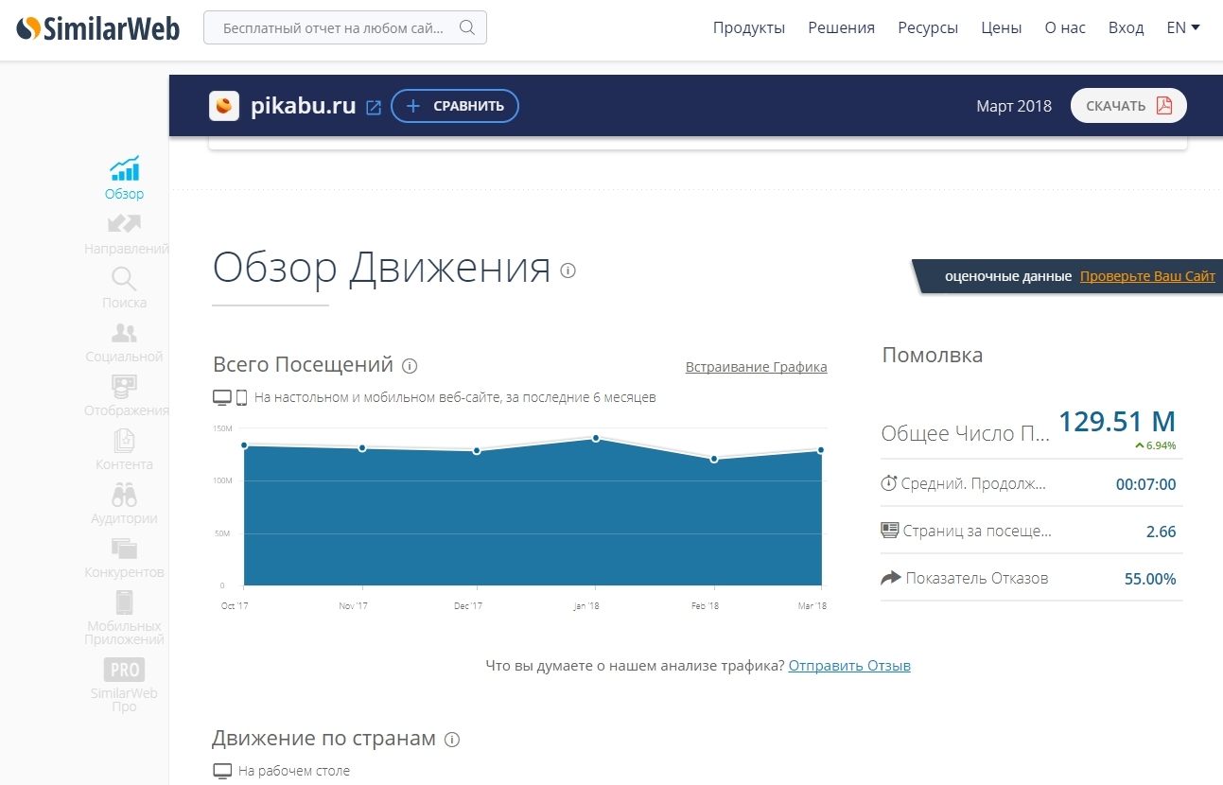The image size is (1223, 785).
Task: Select the Oct '17 data point
Action: pyautogui.click(x=244, y=445)
